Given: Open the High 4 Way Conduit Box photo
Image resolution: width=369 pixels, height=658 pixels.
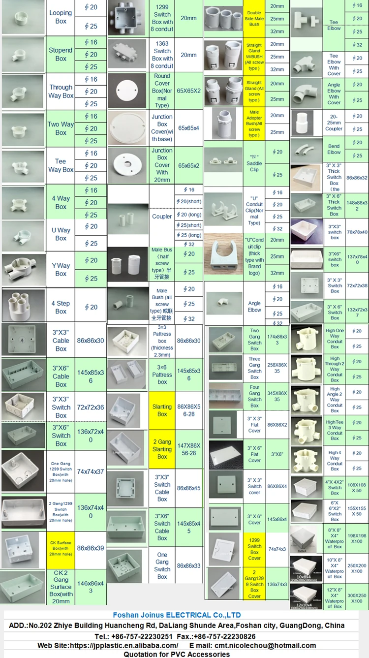Looking at the screenshot, I should [306, 460].
